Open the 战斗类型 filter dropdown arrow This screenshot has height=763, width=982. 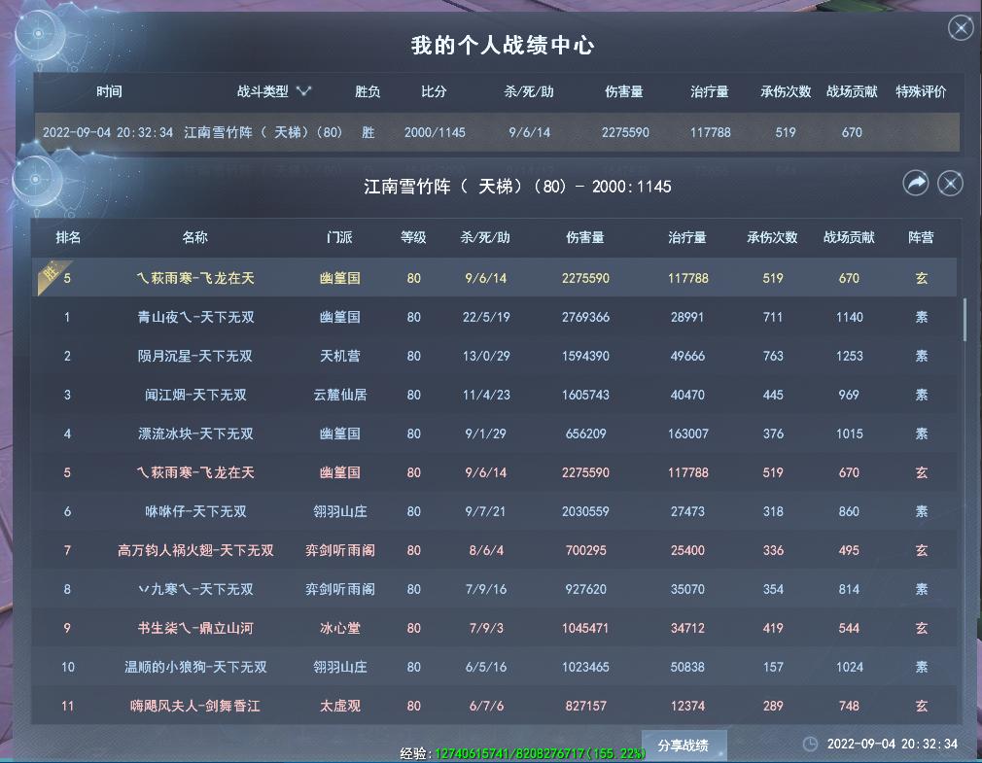point(303,91)
